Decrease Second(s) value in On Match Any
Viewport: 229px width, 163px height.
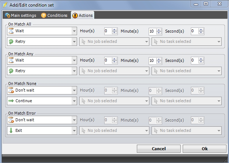coord(201,62)
